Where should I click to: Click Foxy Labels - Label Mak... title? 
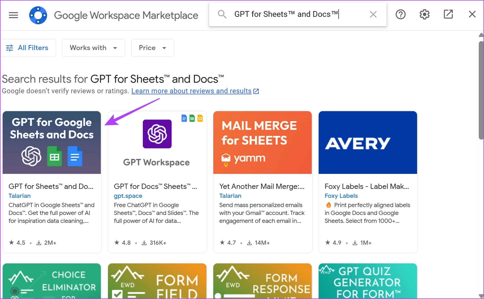(x=367, y=187)
